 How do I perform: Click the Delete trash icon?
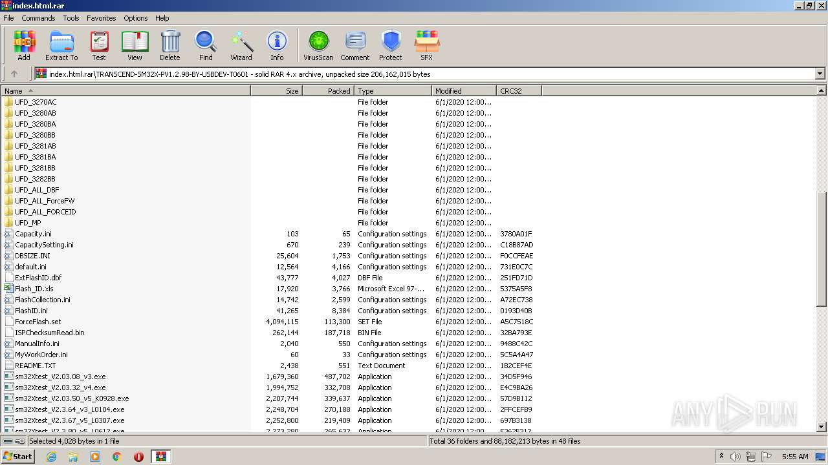tap(170, 46)
